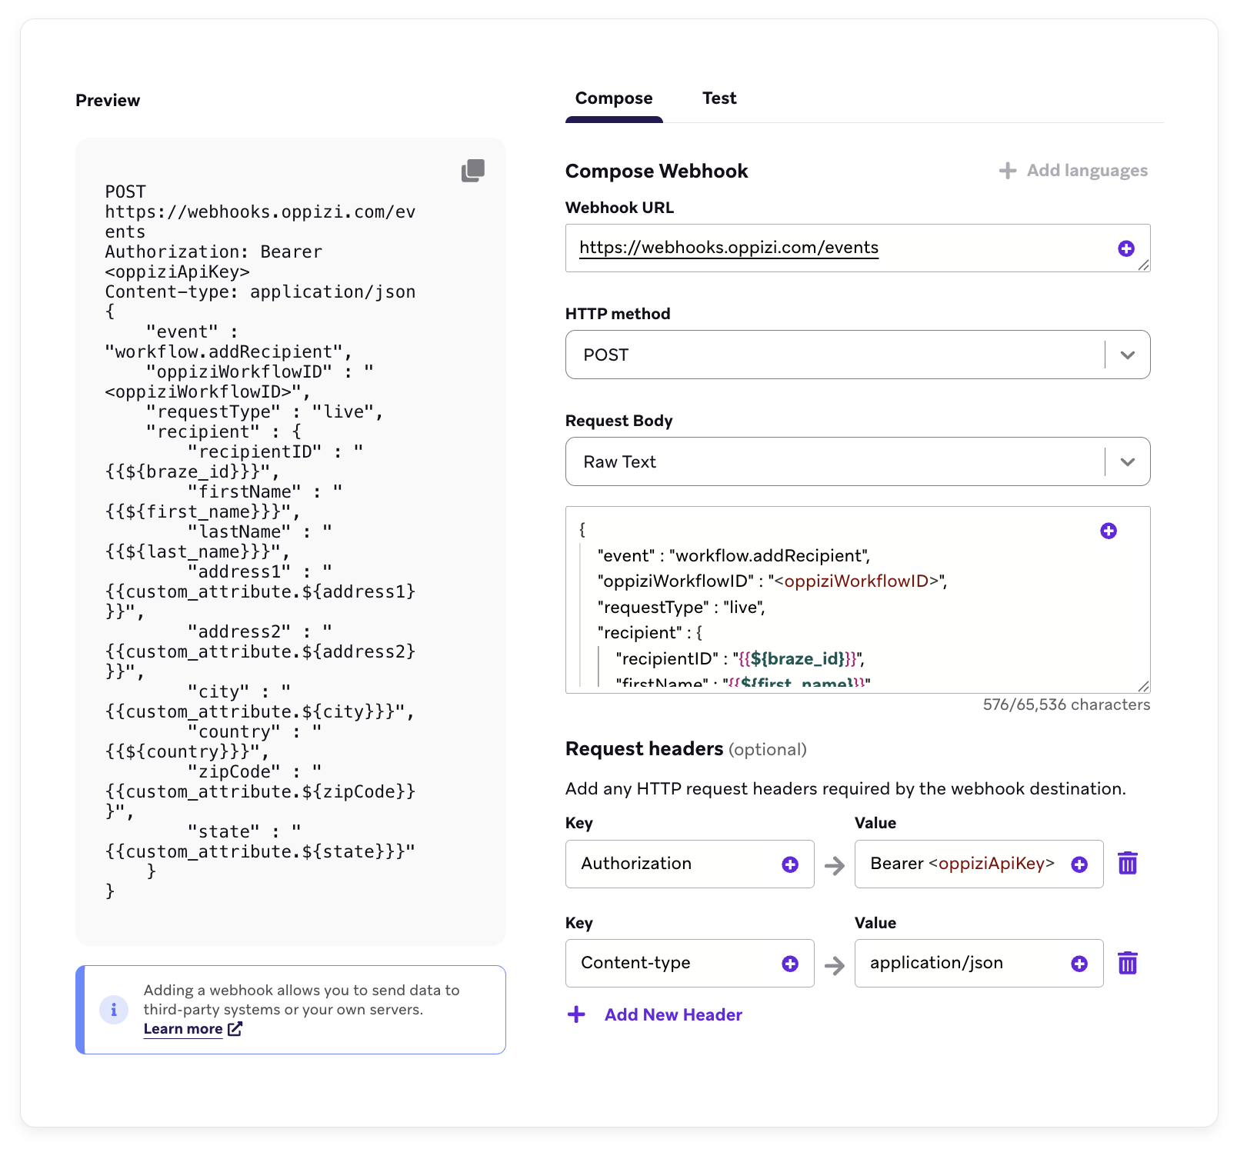Click the arrow between Authorization key and value
This screenshot has height=1149, width=1237.
point(834,864)
